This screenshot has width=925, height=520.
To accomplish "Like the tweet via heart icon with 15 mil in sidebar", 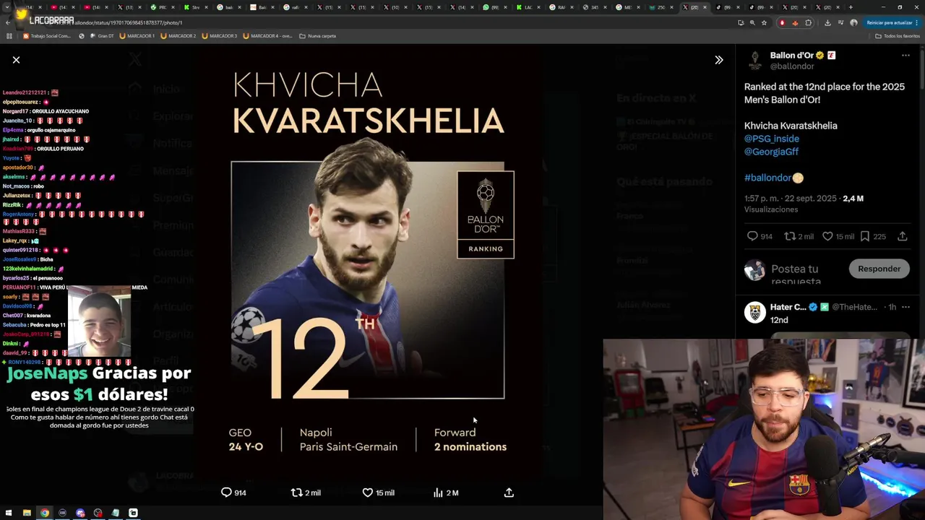I will pyautogui.click(x=828, y=236).
